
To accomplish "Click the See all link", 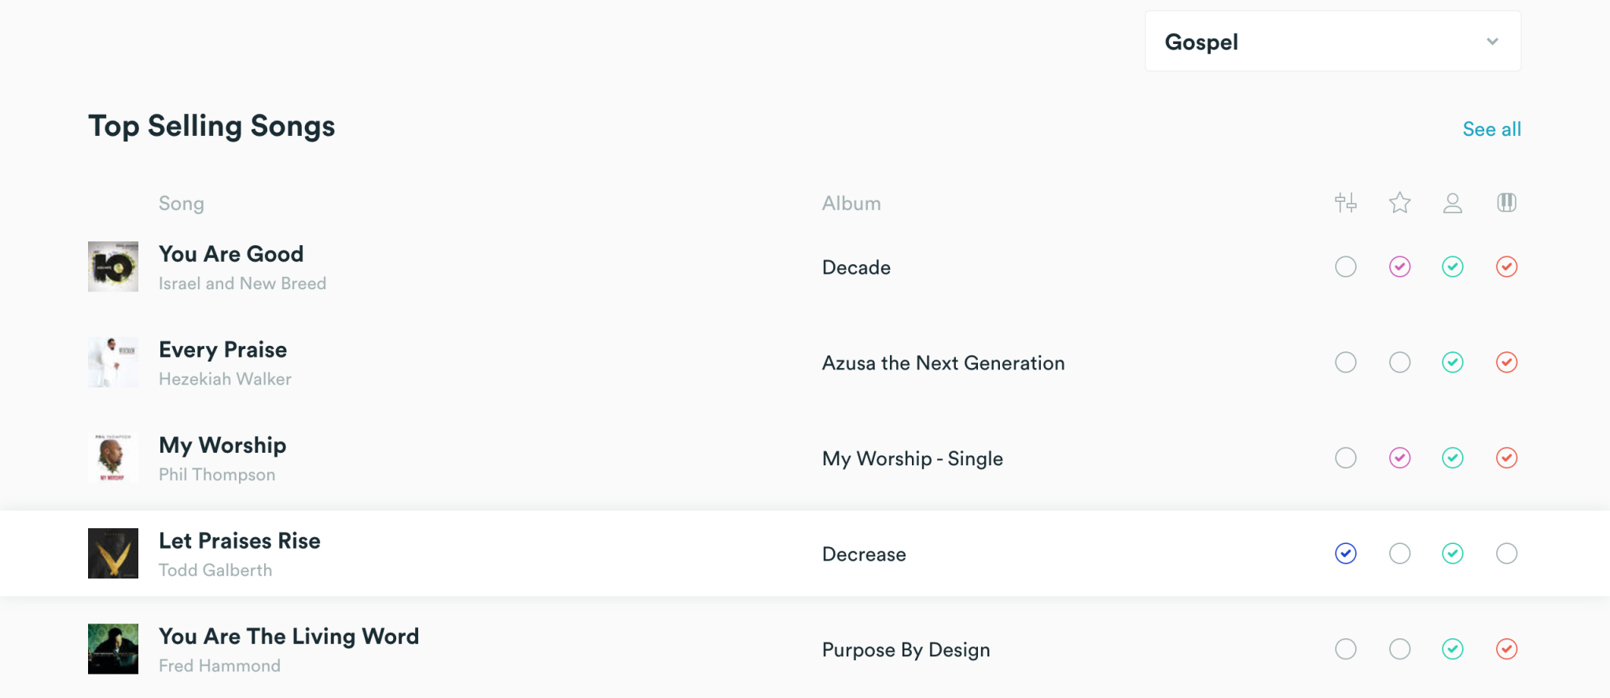I will [x=1491, y=128].
